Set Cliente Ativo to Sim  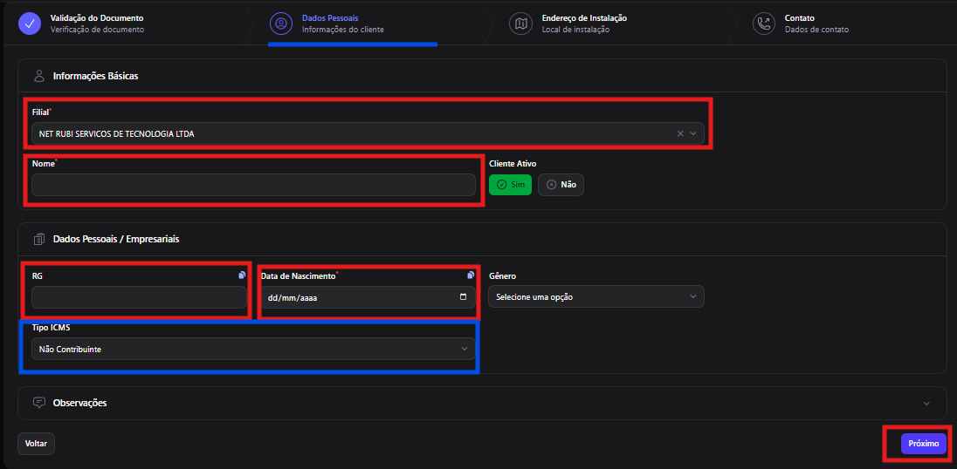510,185
